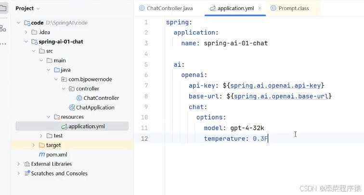Collapse the resources folder
Screen dimensions: 364x195
click(49, 117)
